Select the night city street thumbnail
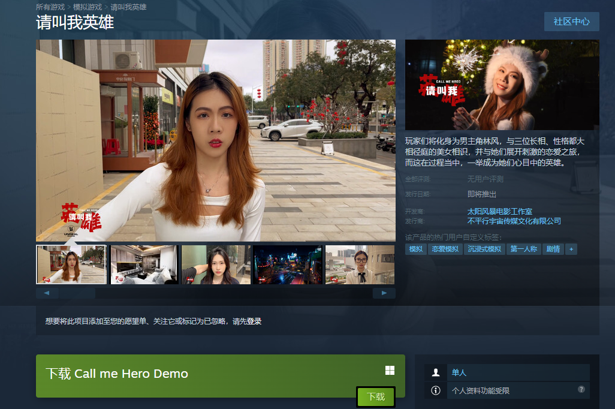 pos(288,264)
